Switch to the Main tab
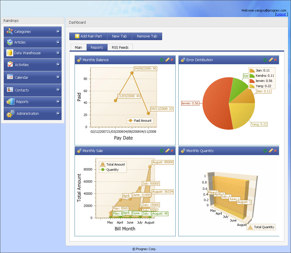 (78, 48)
